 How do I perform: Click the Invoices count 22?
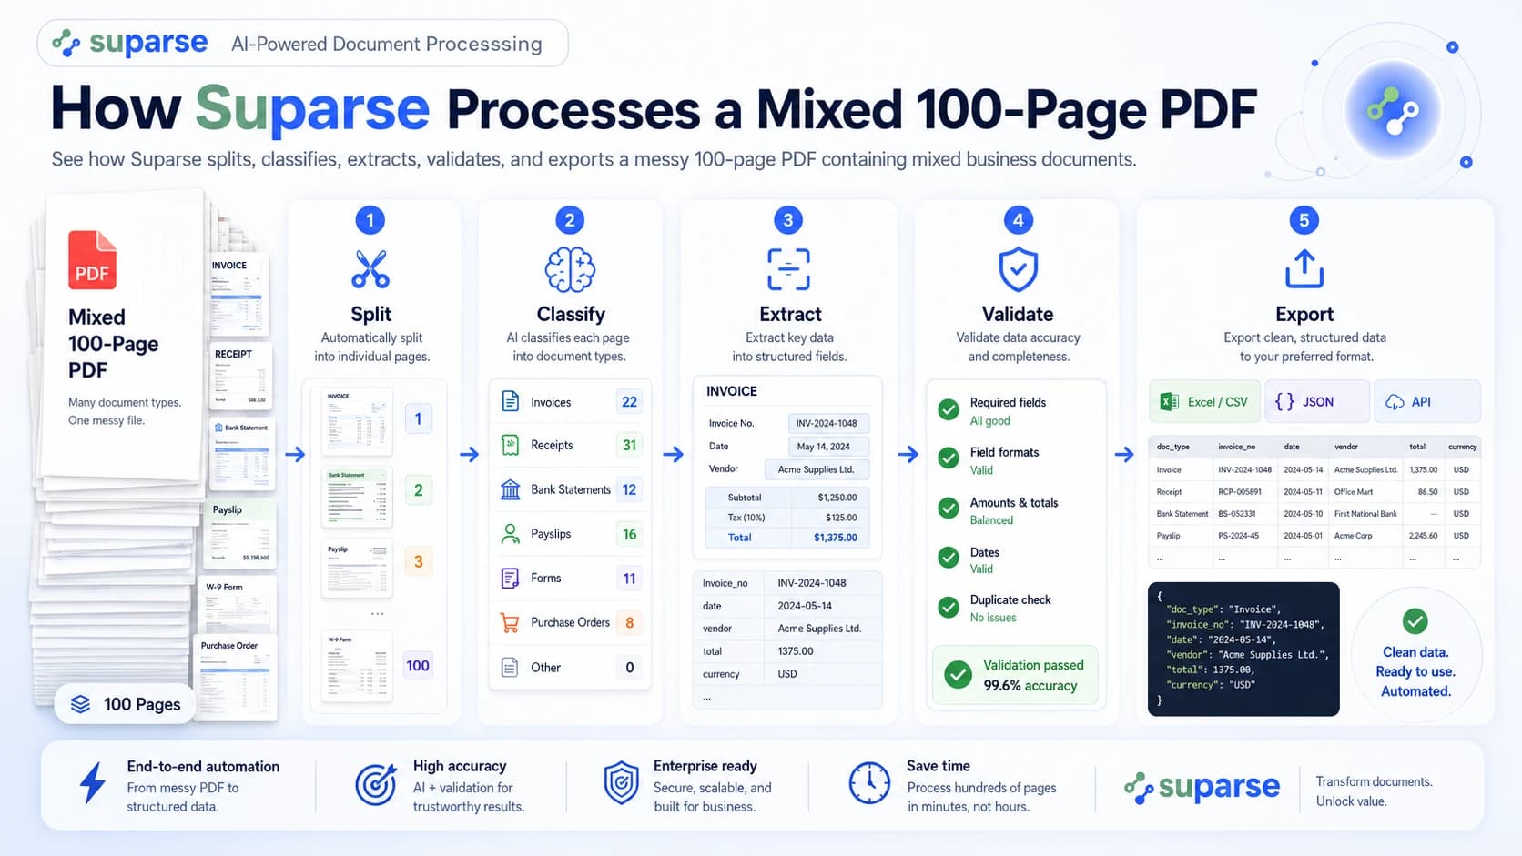click(x=629, y=402)
